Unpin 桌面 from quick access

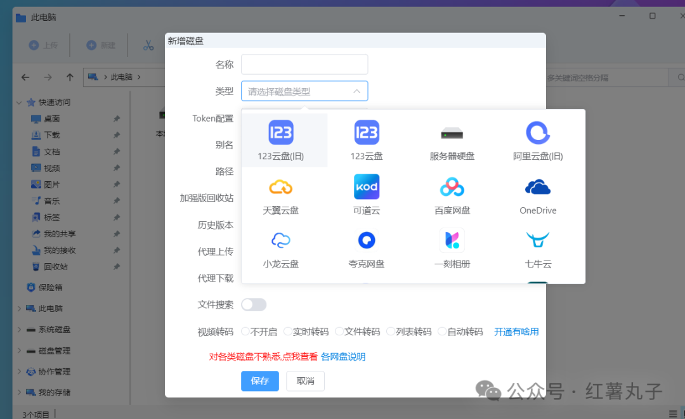[x=116, y=119]
